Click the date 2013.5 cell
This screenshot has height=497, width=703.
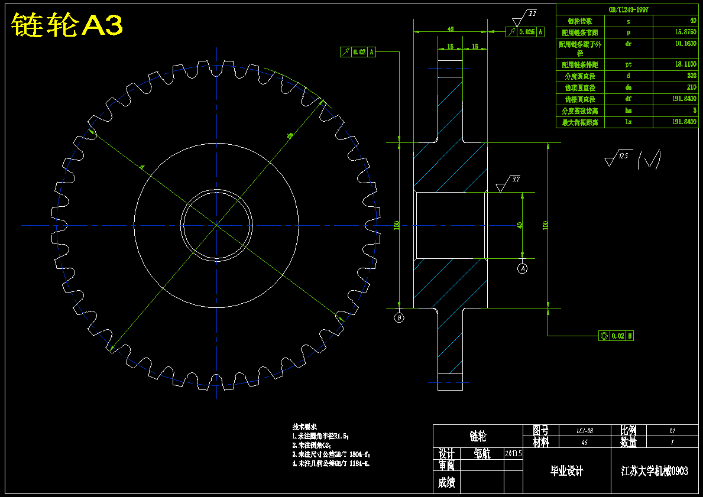point(514,453)
